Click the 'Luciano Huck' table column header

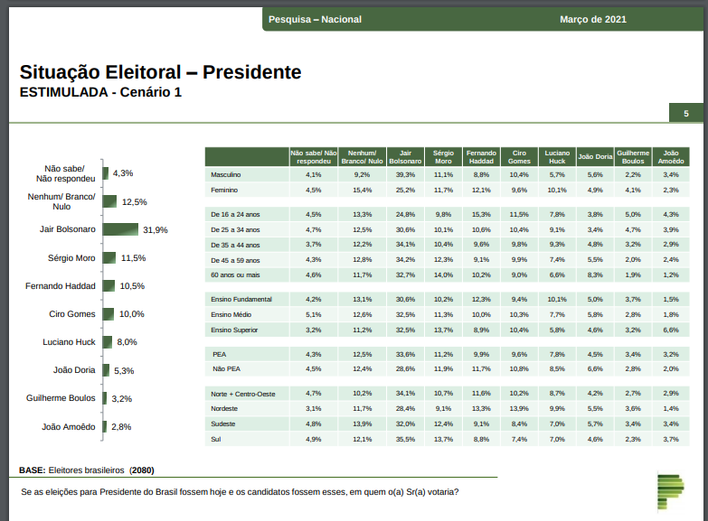[x=557, y=156]
